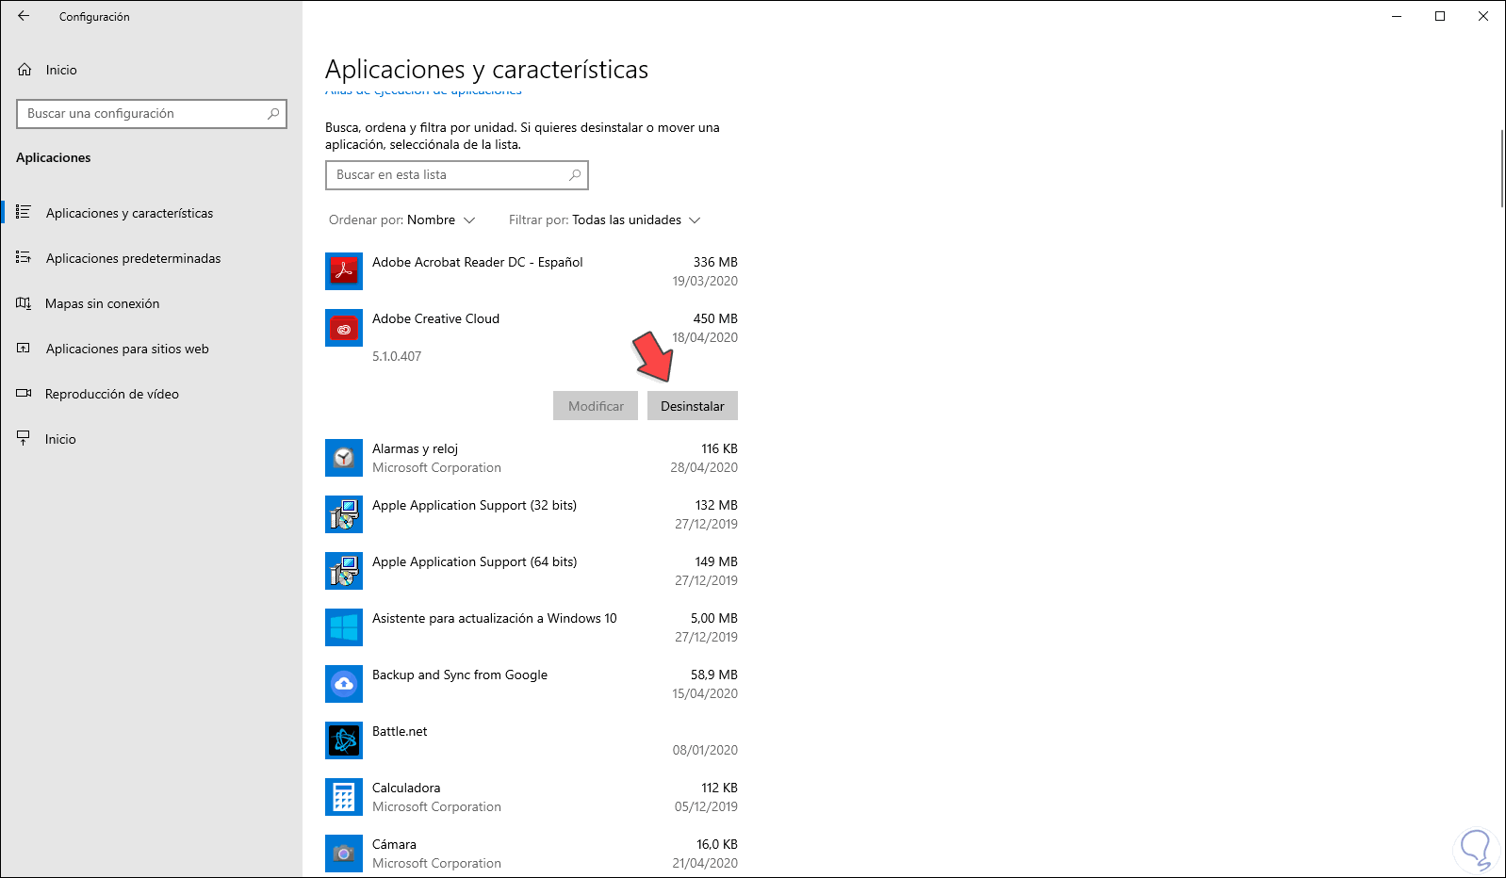The width and height of the screenshot is (1506, 878).
Task: Minimize the Configuración window
Action: coord(1397,16)
